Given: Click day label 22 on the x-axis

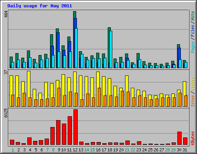Looking at the screenshot, I should coord(133,150).
